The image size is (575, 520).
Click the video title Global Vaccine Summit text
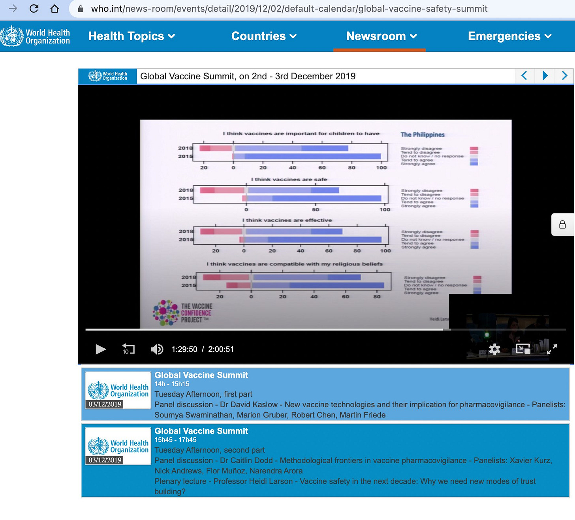(x=248, y=76)
